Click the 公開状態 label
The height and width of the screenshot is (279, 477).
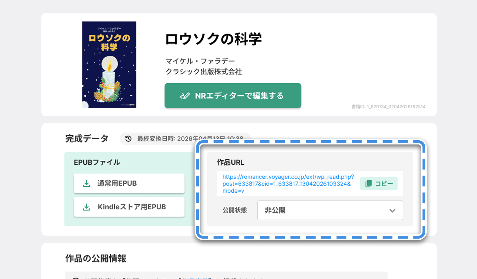tap(235, 210)
